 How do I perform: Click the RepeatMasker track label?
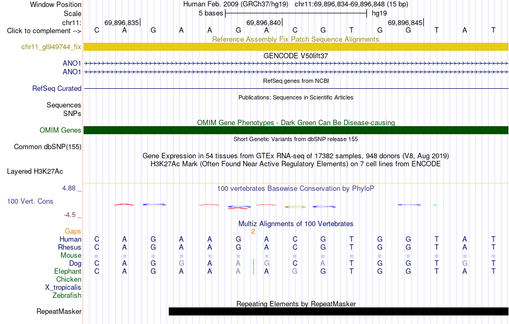(59, 311)
